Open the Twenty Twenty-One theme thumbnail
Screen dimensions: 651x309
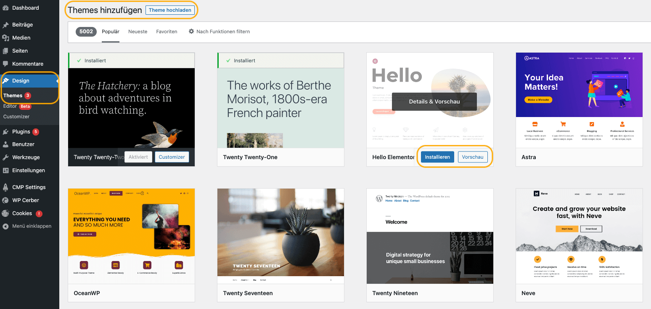click(281, 108)
